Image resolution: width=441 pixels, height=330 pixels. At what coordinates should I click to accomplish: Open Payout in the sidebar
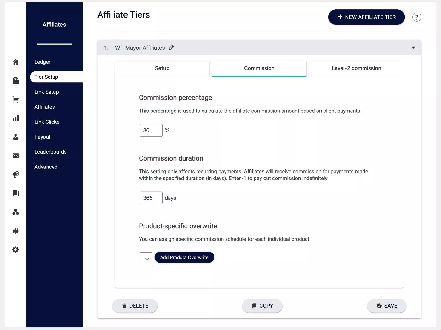(x=43, y=137)
